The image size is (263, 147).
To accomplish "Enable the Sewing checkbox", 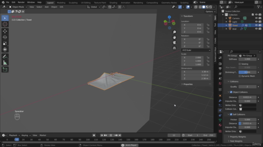I will click(240, 64).
